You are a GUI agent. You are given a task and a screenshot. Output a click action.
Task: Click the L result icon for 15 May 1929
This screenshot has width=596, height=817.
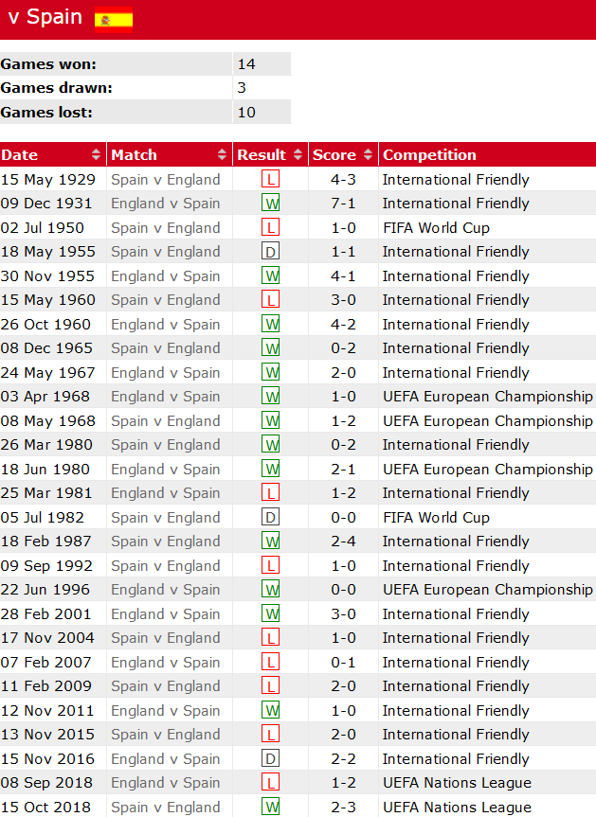[271, 180]
